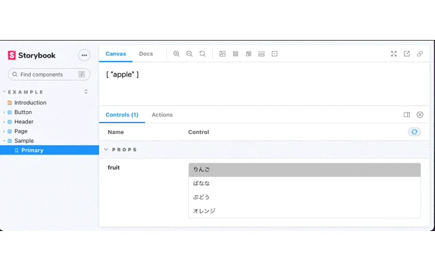Reset controls to defaults

pos(415,132)
